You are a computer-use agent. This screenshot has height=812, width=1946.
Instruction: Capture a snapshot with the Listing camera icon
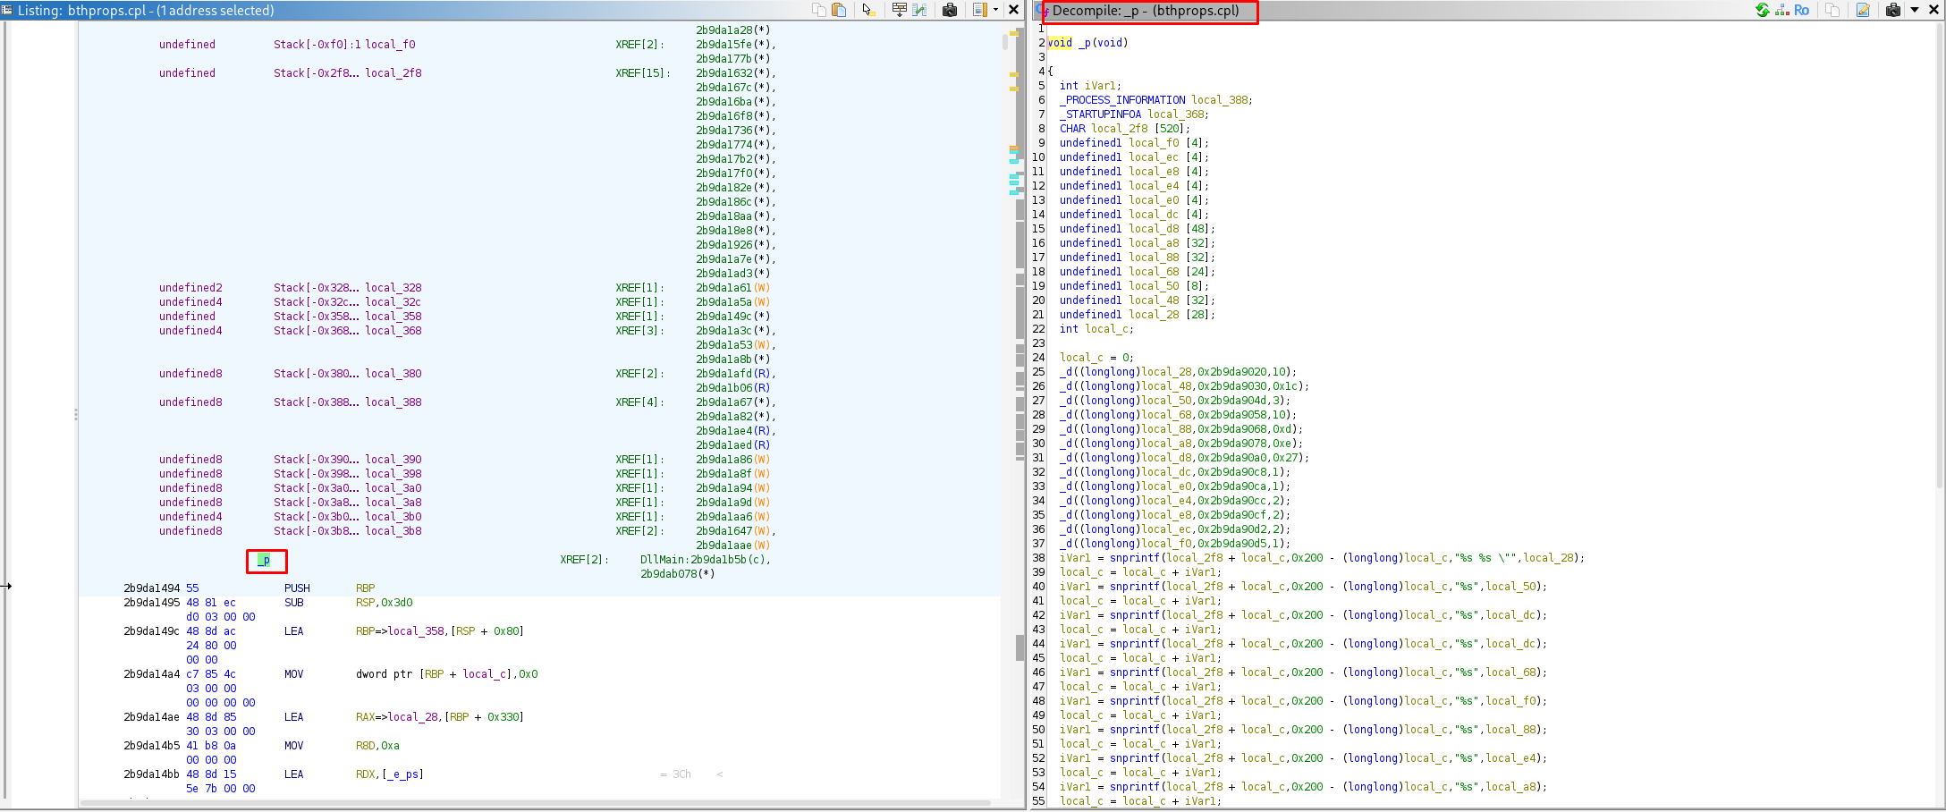point(950,9)
